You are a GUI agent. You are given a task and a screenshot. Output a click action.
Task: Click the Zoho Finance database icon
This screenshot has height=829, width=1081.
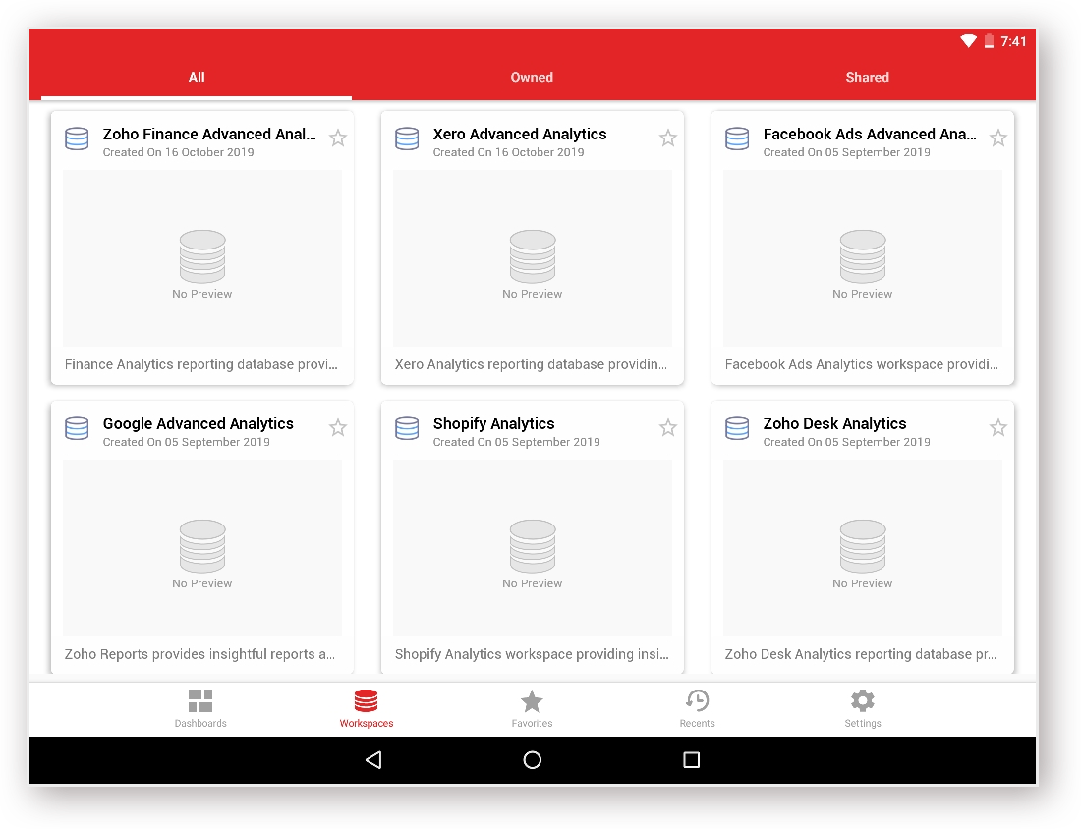77,138
